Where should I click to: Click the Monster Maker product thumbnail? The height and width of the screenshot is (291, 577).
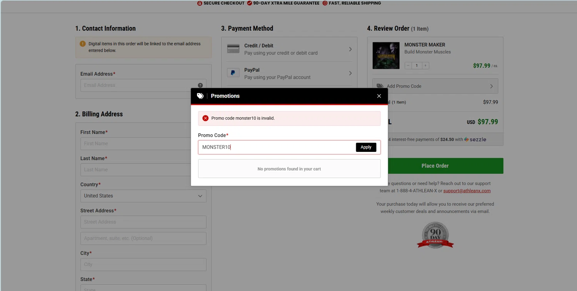point(386,55)
